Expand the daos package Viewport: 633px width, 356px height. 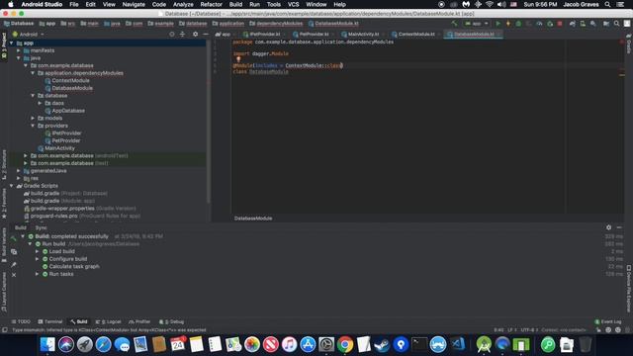(x=40, y=103)
